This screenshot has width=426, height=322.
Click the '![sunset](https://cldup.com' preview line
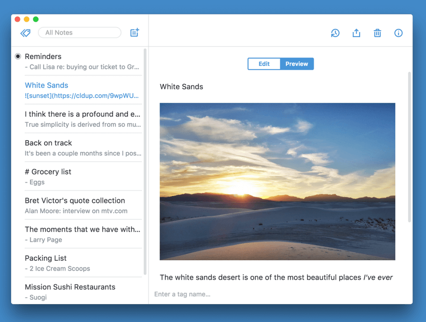click(x=82, y=96)
